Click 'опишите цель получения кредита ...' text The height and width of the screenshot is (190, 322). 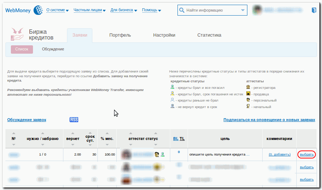pyautogui.click(x=219, y=154)
